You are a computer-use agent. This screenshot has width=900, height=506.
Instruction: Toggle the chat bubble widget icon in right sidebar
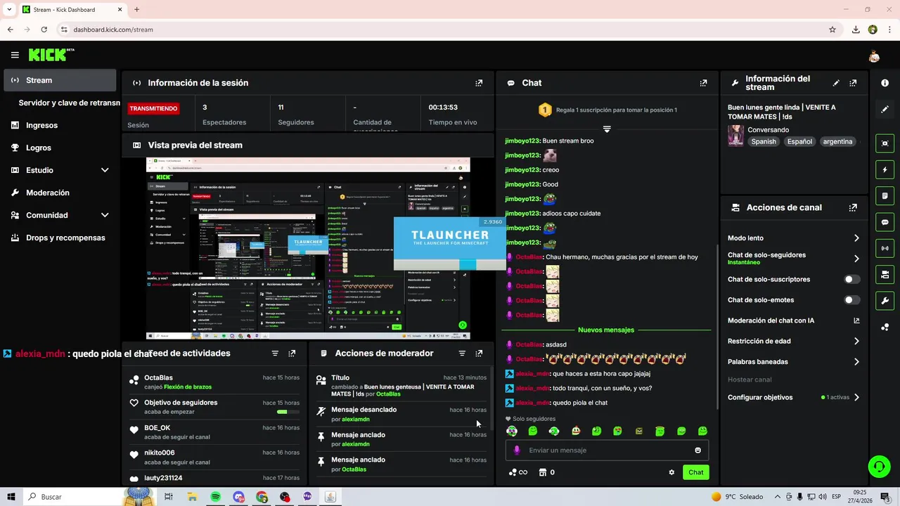[x=885, y=222]
